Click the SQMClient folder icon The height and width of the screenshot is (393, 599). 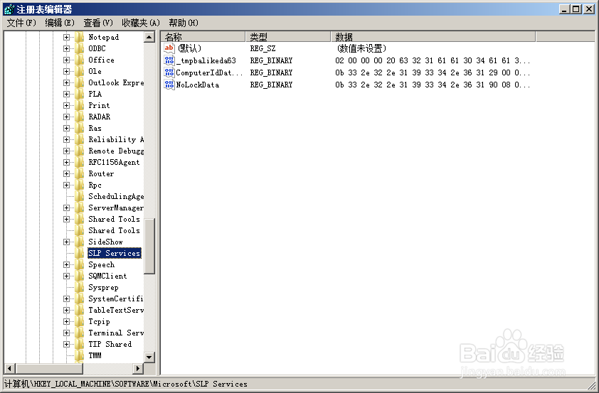(80, 276)
